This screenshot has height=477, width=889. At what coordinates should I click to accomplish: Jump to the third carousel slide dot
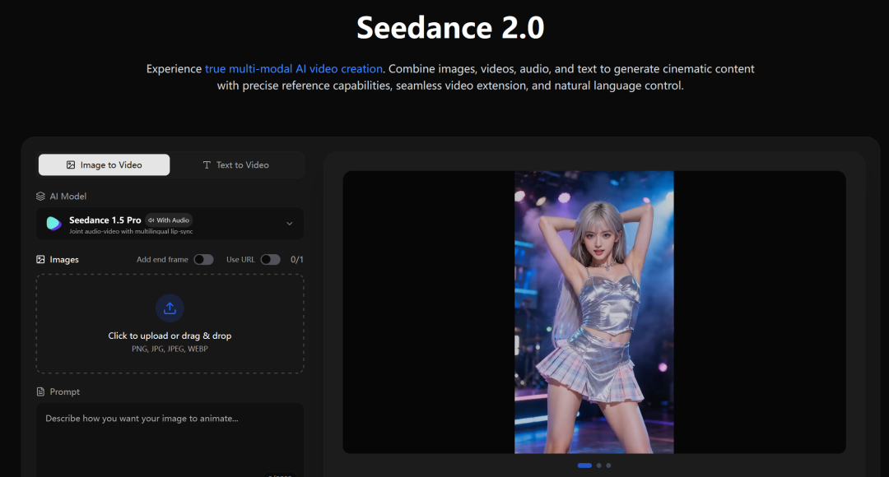(x=608, y=465)
